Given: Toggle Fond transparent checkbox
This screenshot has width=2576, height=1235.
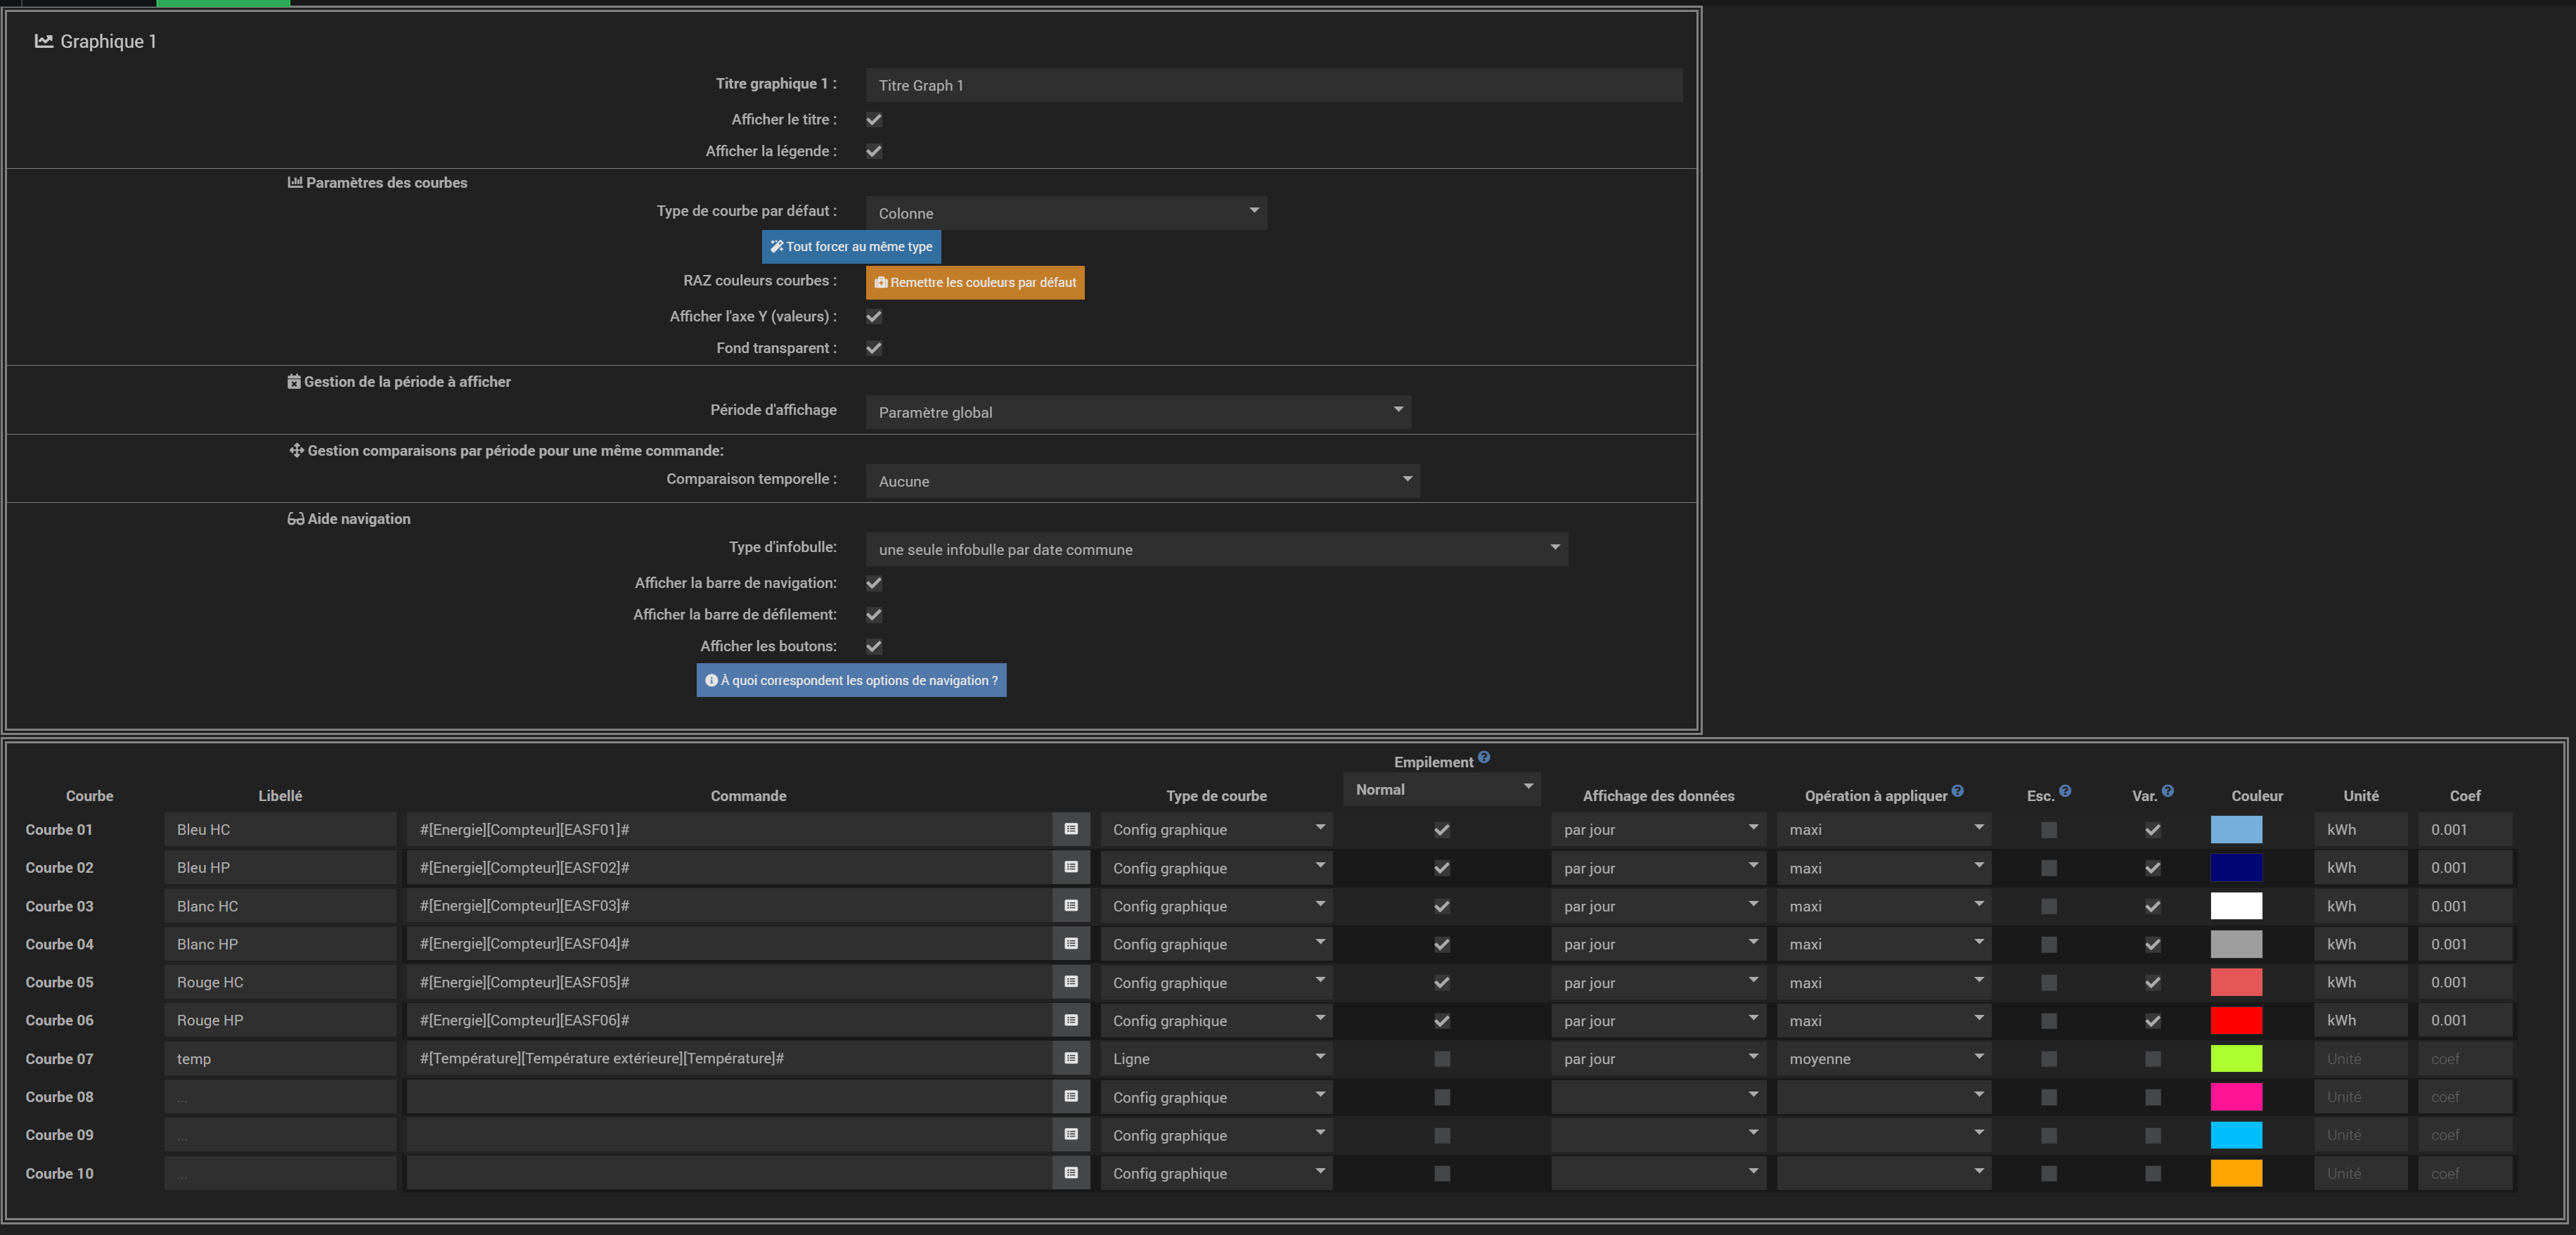Looking at the screenshot, I should (x=874, y=348).
